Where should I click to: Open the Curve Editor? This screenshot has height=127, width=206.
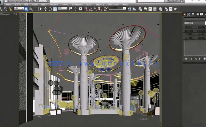(x=150, y=9)
